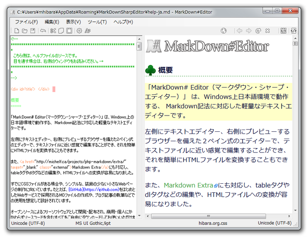Image resolution: width=308 pixels, height=237 pixels.
Task: Maximize the MarkDown#Editor window
Action: 277,11
